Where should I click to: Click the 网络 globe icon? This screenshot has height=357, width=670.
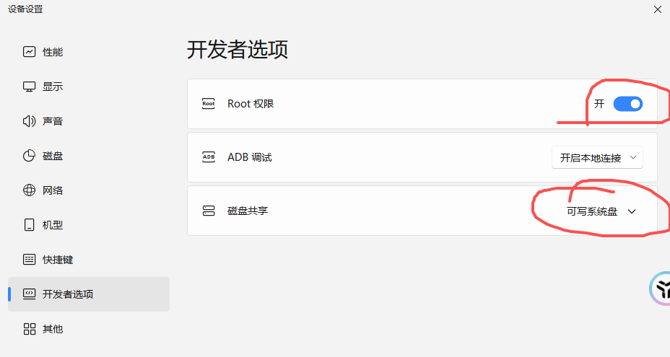(x=29, y=190)
